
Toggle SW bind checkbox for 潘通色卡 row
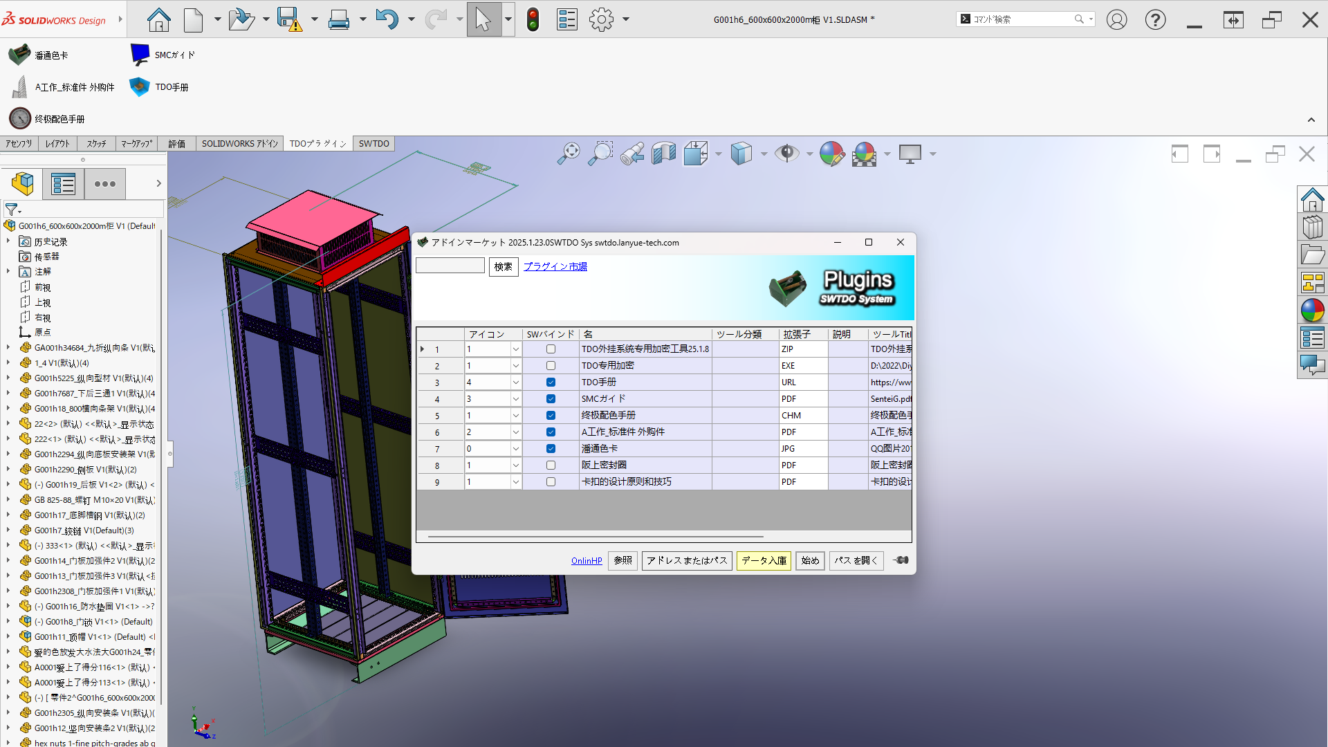click(x=551, y=449)
